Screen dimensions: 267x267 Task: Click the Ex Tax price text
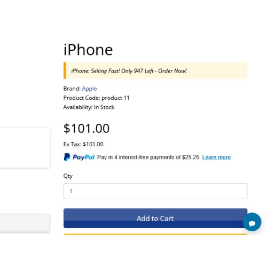(83, 144)
